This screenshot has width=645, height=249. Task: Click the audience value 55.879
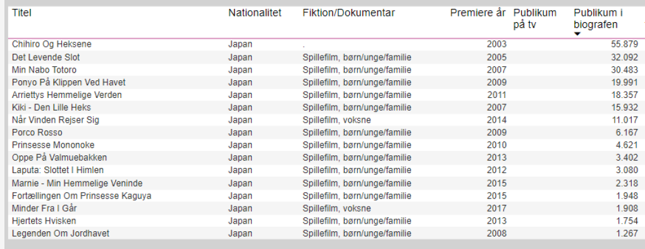click(624, 44)
